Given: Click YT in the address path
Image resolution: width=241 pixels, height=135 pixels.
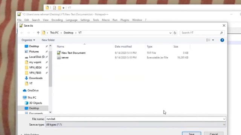Looking at the screenshot, I should 80,33.
